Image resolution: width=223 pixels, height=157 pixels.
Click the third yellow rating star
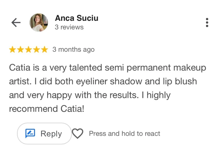[29, 50]
